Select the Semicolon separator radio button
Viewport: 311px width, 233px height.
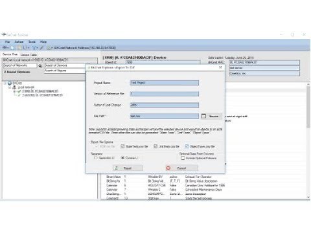click(96, 158)
